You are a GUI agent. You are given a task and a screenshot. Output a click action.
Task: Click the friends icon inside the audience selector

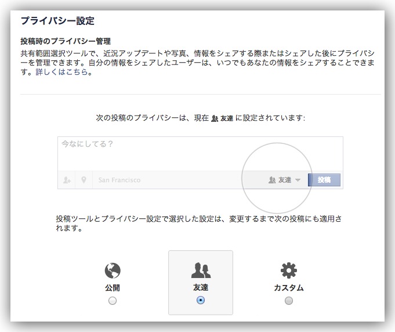(x=272, y=180)
